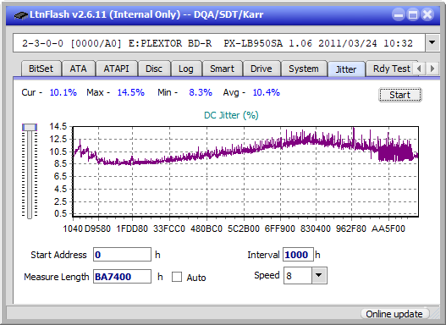The width and height of the screenshot is (446, 325).
Task: Click the LtnFlash chip icon in title bar
Action: click(x=20, y=14)
